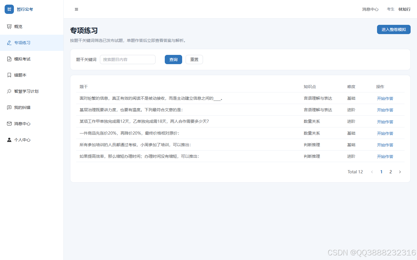This screenshot has height=260, width=417.
Task: Click the 模拟考试 document icon
Action: [x=9, y=59]
